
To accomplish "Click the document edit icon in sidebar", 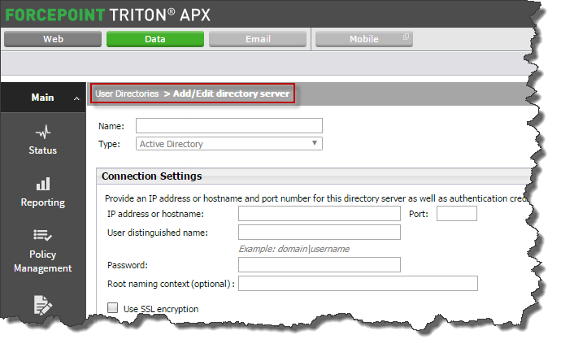I will pos(43,305).
